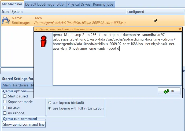Open the Default bootimage folder tab
This screenshot has height=131, width=185.
pyautogui.click(x=45, y=4)
